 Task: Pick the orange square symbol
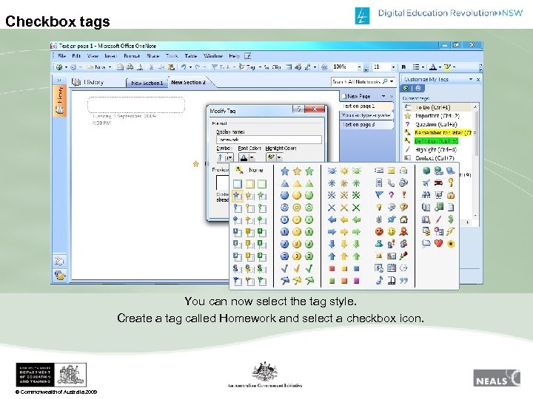344,281
